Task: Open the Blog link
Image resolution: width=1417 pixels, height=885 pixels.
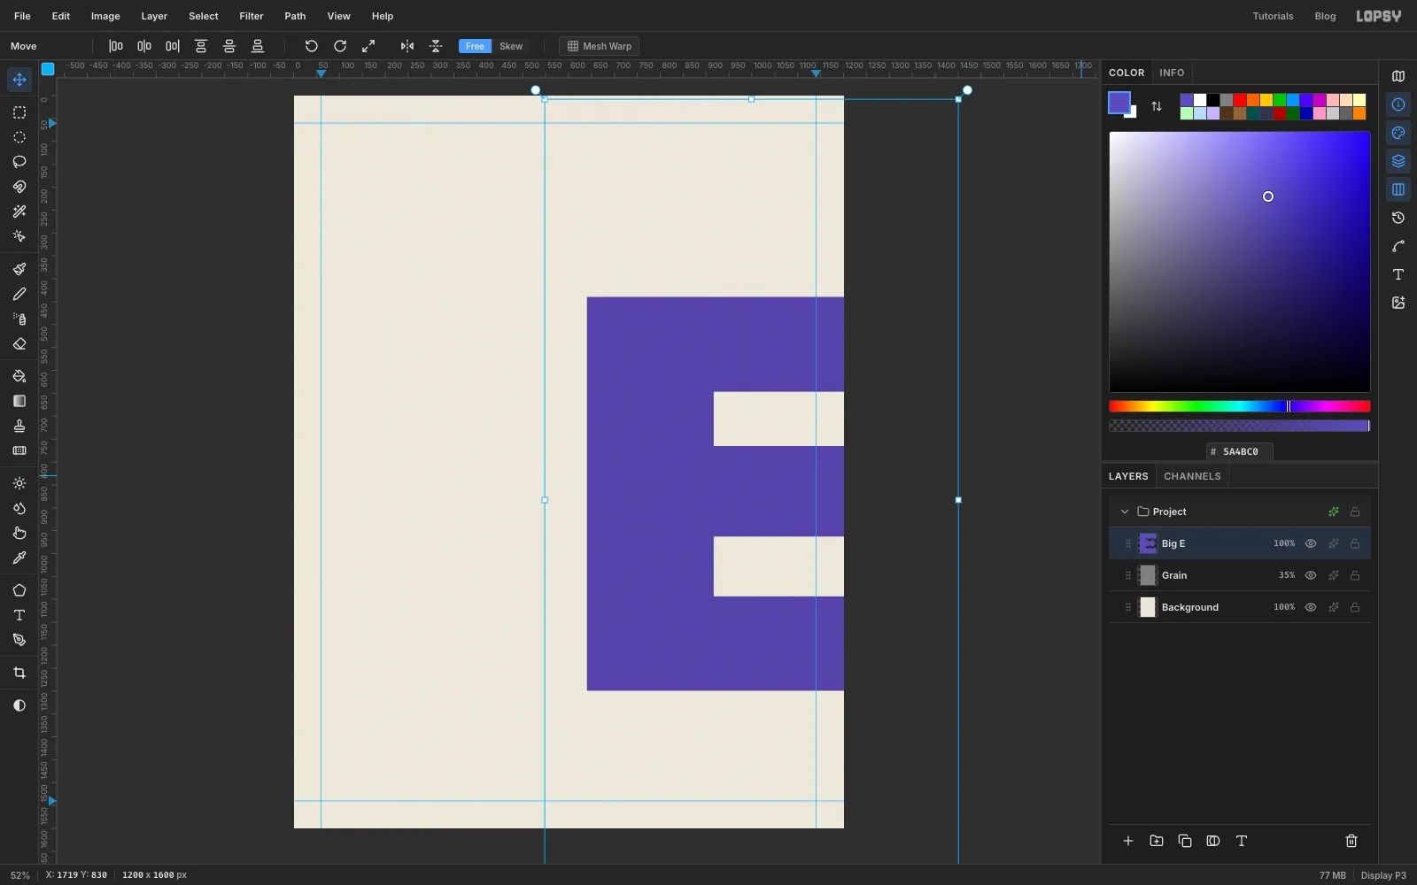Action: click(x=1325, y=16)
